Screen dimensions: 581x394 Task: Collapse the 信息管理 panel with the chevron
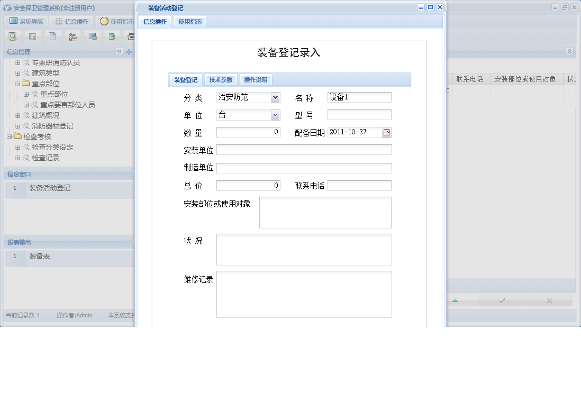coord(120,51)
